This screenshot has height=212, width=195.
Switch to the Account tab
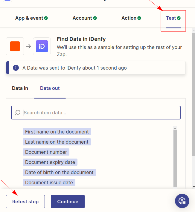point(85,18)
